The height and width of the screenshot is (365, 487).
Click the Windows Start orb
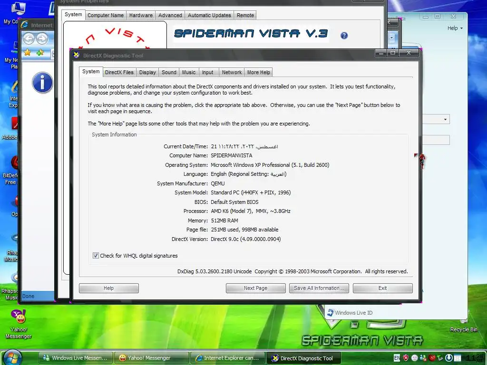click(x=12, y=357)
